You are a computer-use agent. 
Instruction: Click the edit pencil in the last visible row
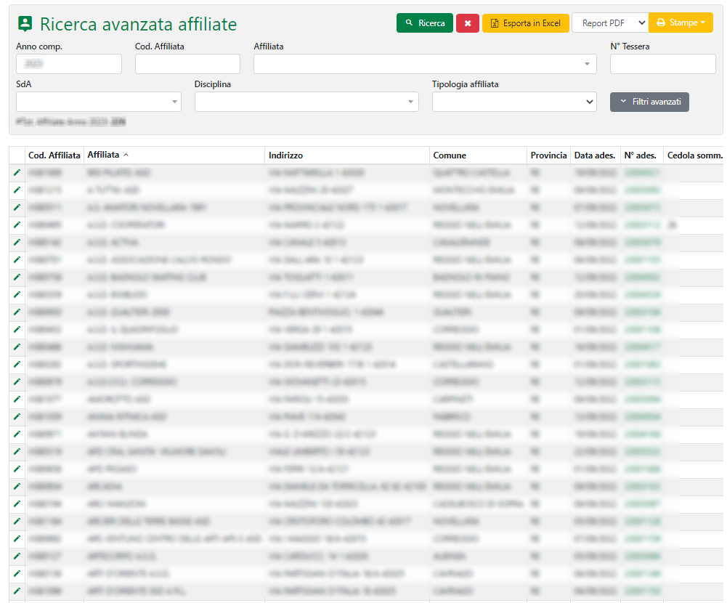17,591
